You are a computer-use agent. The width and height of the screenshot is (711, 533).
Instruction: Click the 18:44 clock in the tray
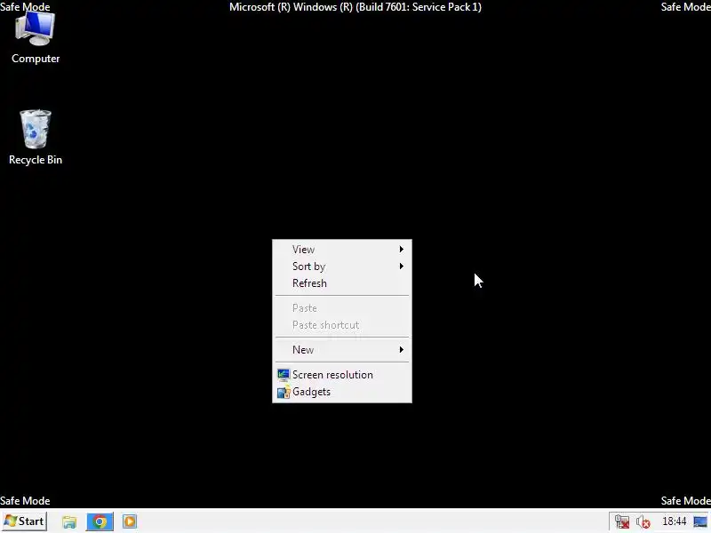674,521
